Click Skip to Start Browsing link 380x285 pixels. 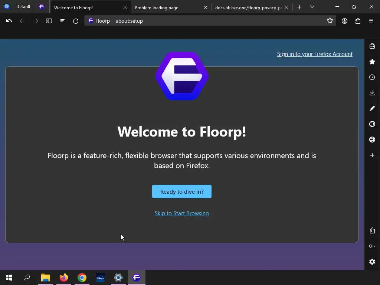click(182, 213)
